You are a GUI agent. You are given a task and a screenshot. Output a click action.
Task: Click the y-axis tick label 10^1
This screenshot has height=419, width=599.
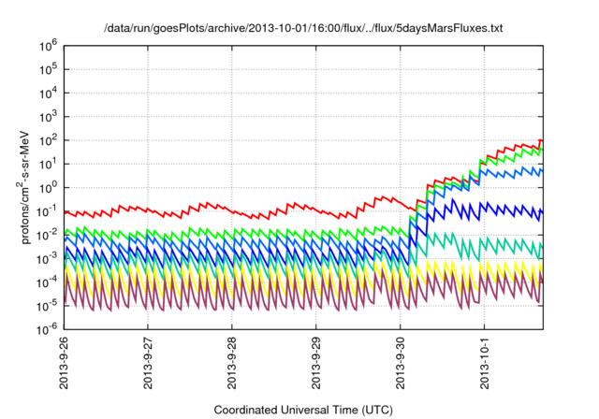pyautogui.click(x=48, y=165)
